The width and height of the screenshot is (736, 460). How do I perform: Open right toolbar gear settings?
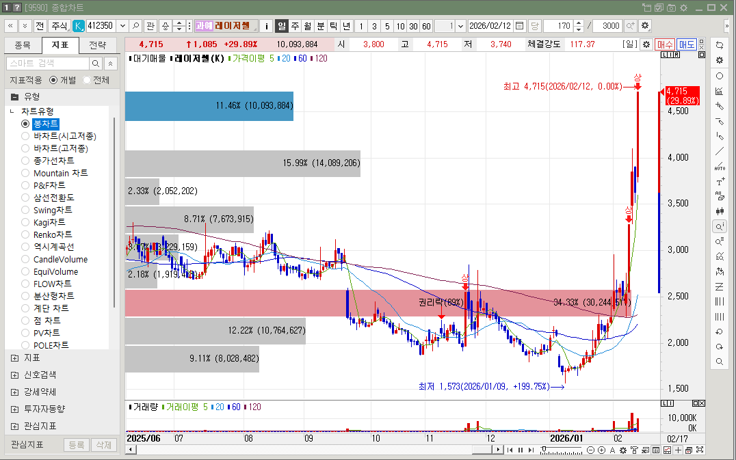[719, 60]
